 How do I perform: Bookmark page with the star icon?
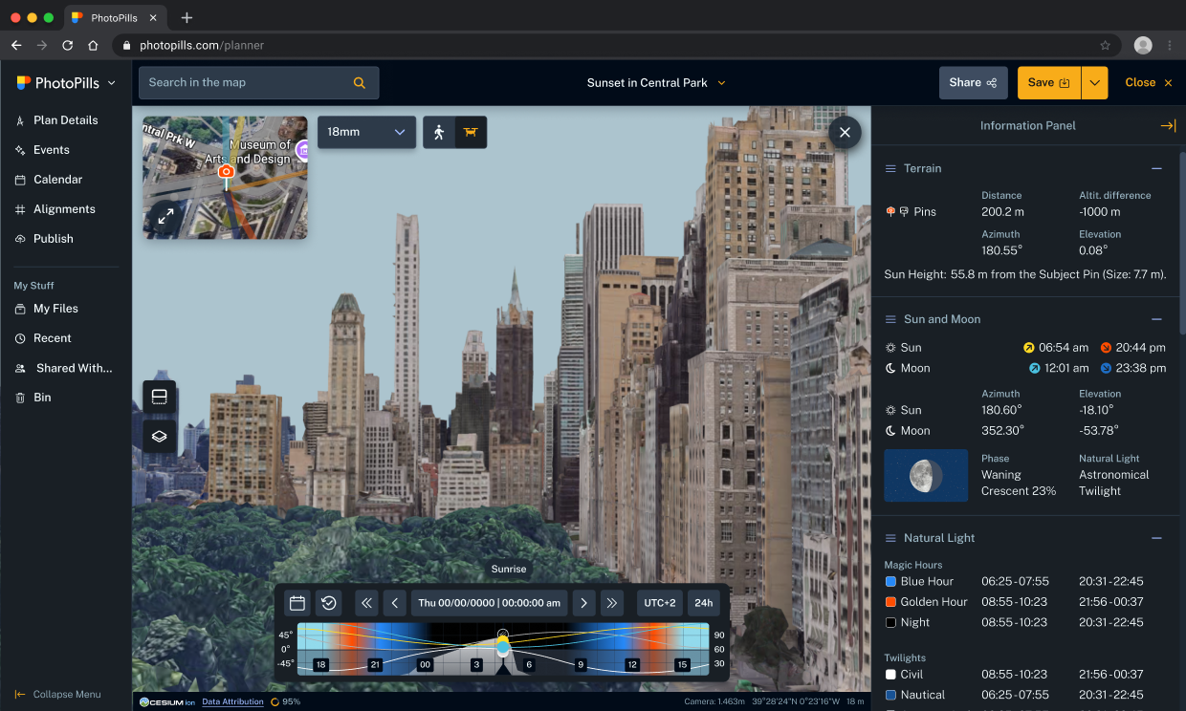coord(1106,45)
